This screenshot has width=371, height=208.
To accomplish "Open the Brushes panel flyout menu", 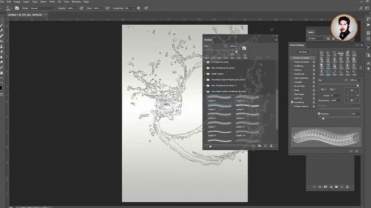I will pos(276,40).
